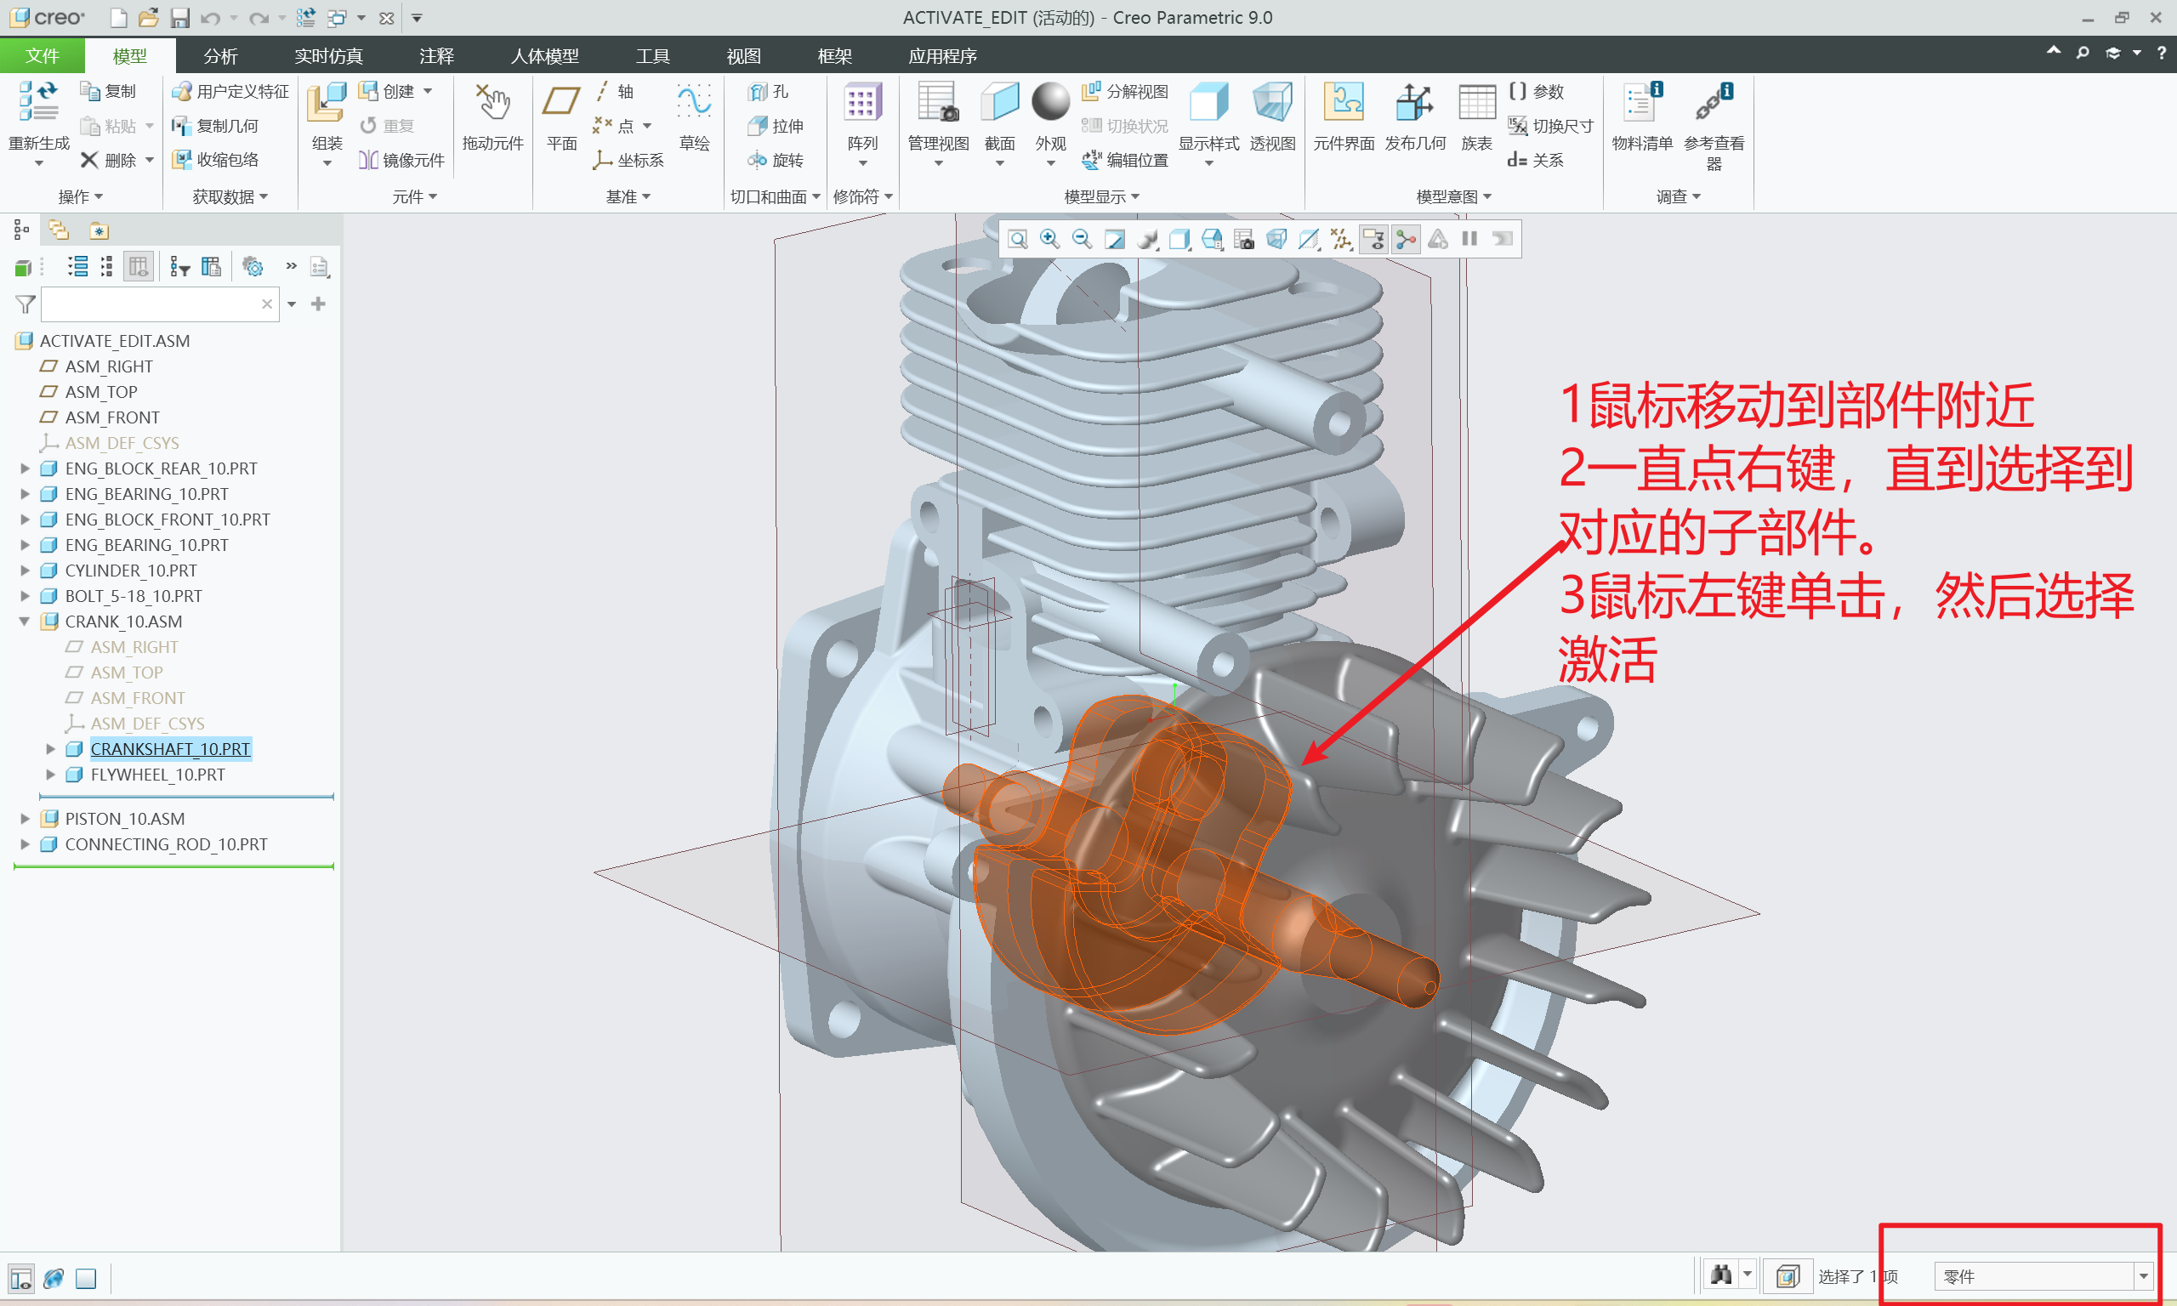Open the selection filter 零件 dropdown
This screenshot has height=1306, width=2177.
2143,1276
